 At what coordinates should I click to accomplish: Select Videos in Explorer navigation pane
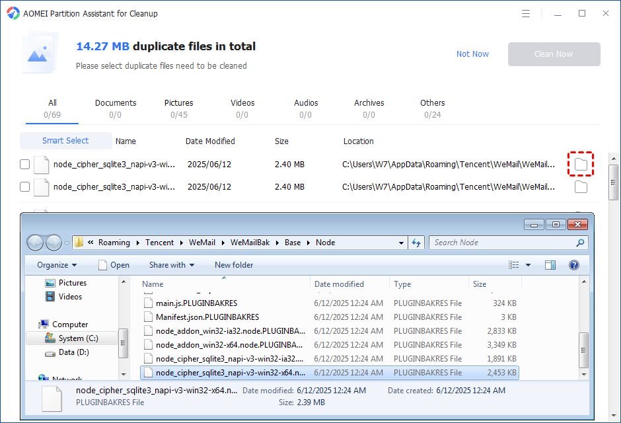pos(65,297)
